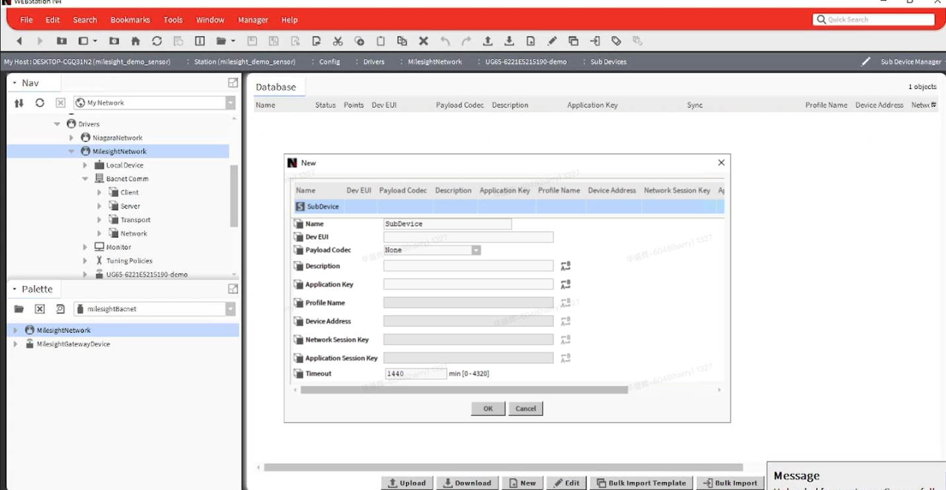Collapse the Bacnet Comm tree node
This screenshot has width=946, height=490.
tap(85, 179)
